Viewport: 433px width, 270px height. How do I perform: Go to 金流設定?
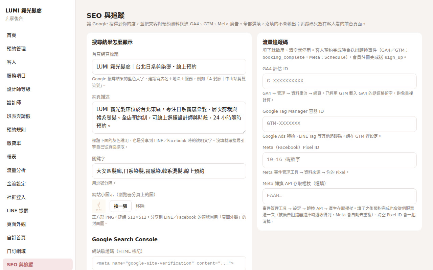(x=38, y=184)
